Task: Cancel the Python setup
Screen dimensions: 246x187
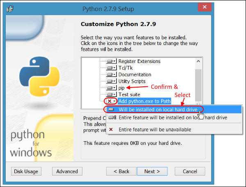Action: 190,171
